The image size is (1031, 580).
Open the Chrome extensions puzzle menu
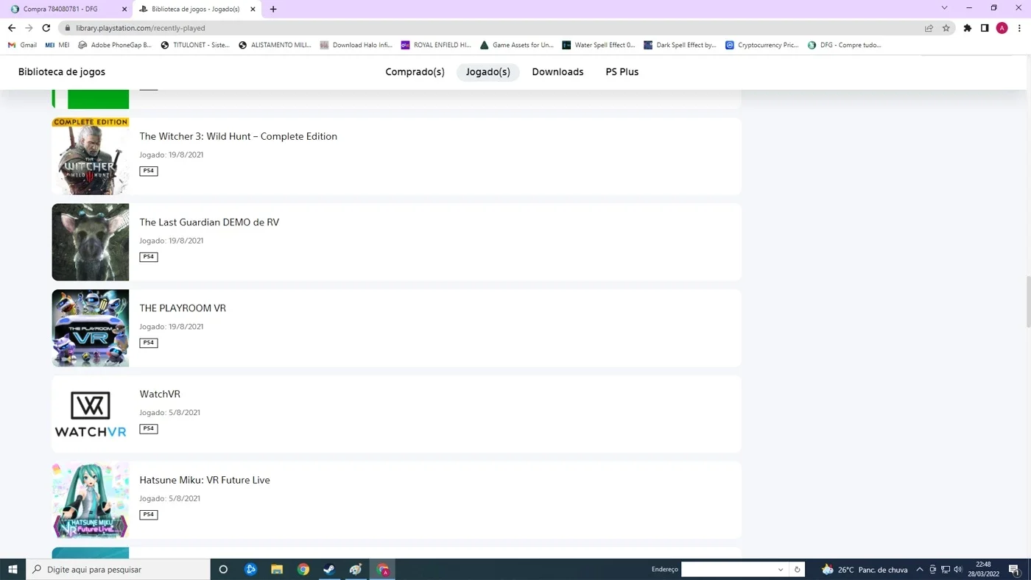click(x=968, y=28)
